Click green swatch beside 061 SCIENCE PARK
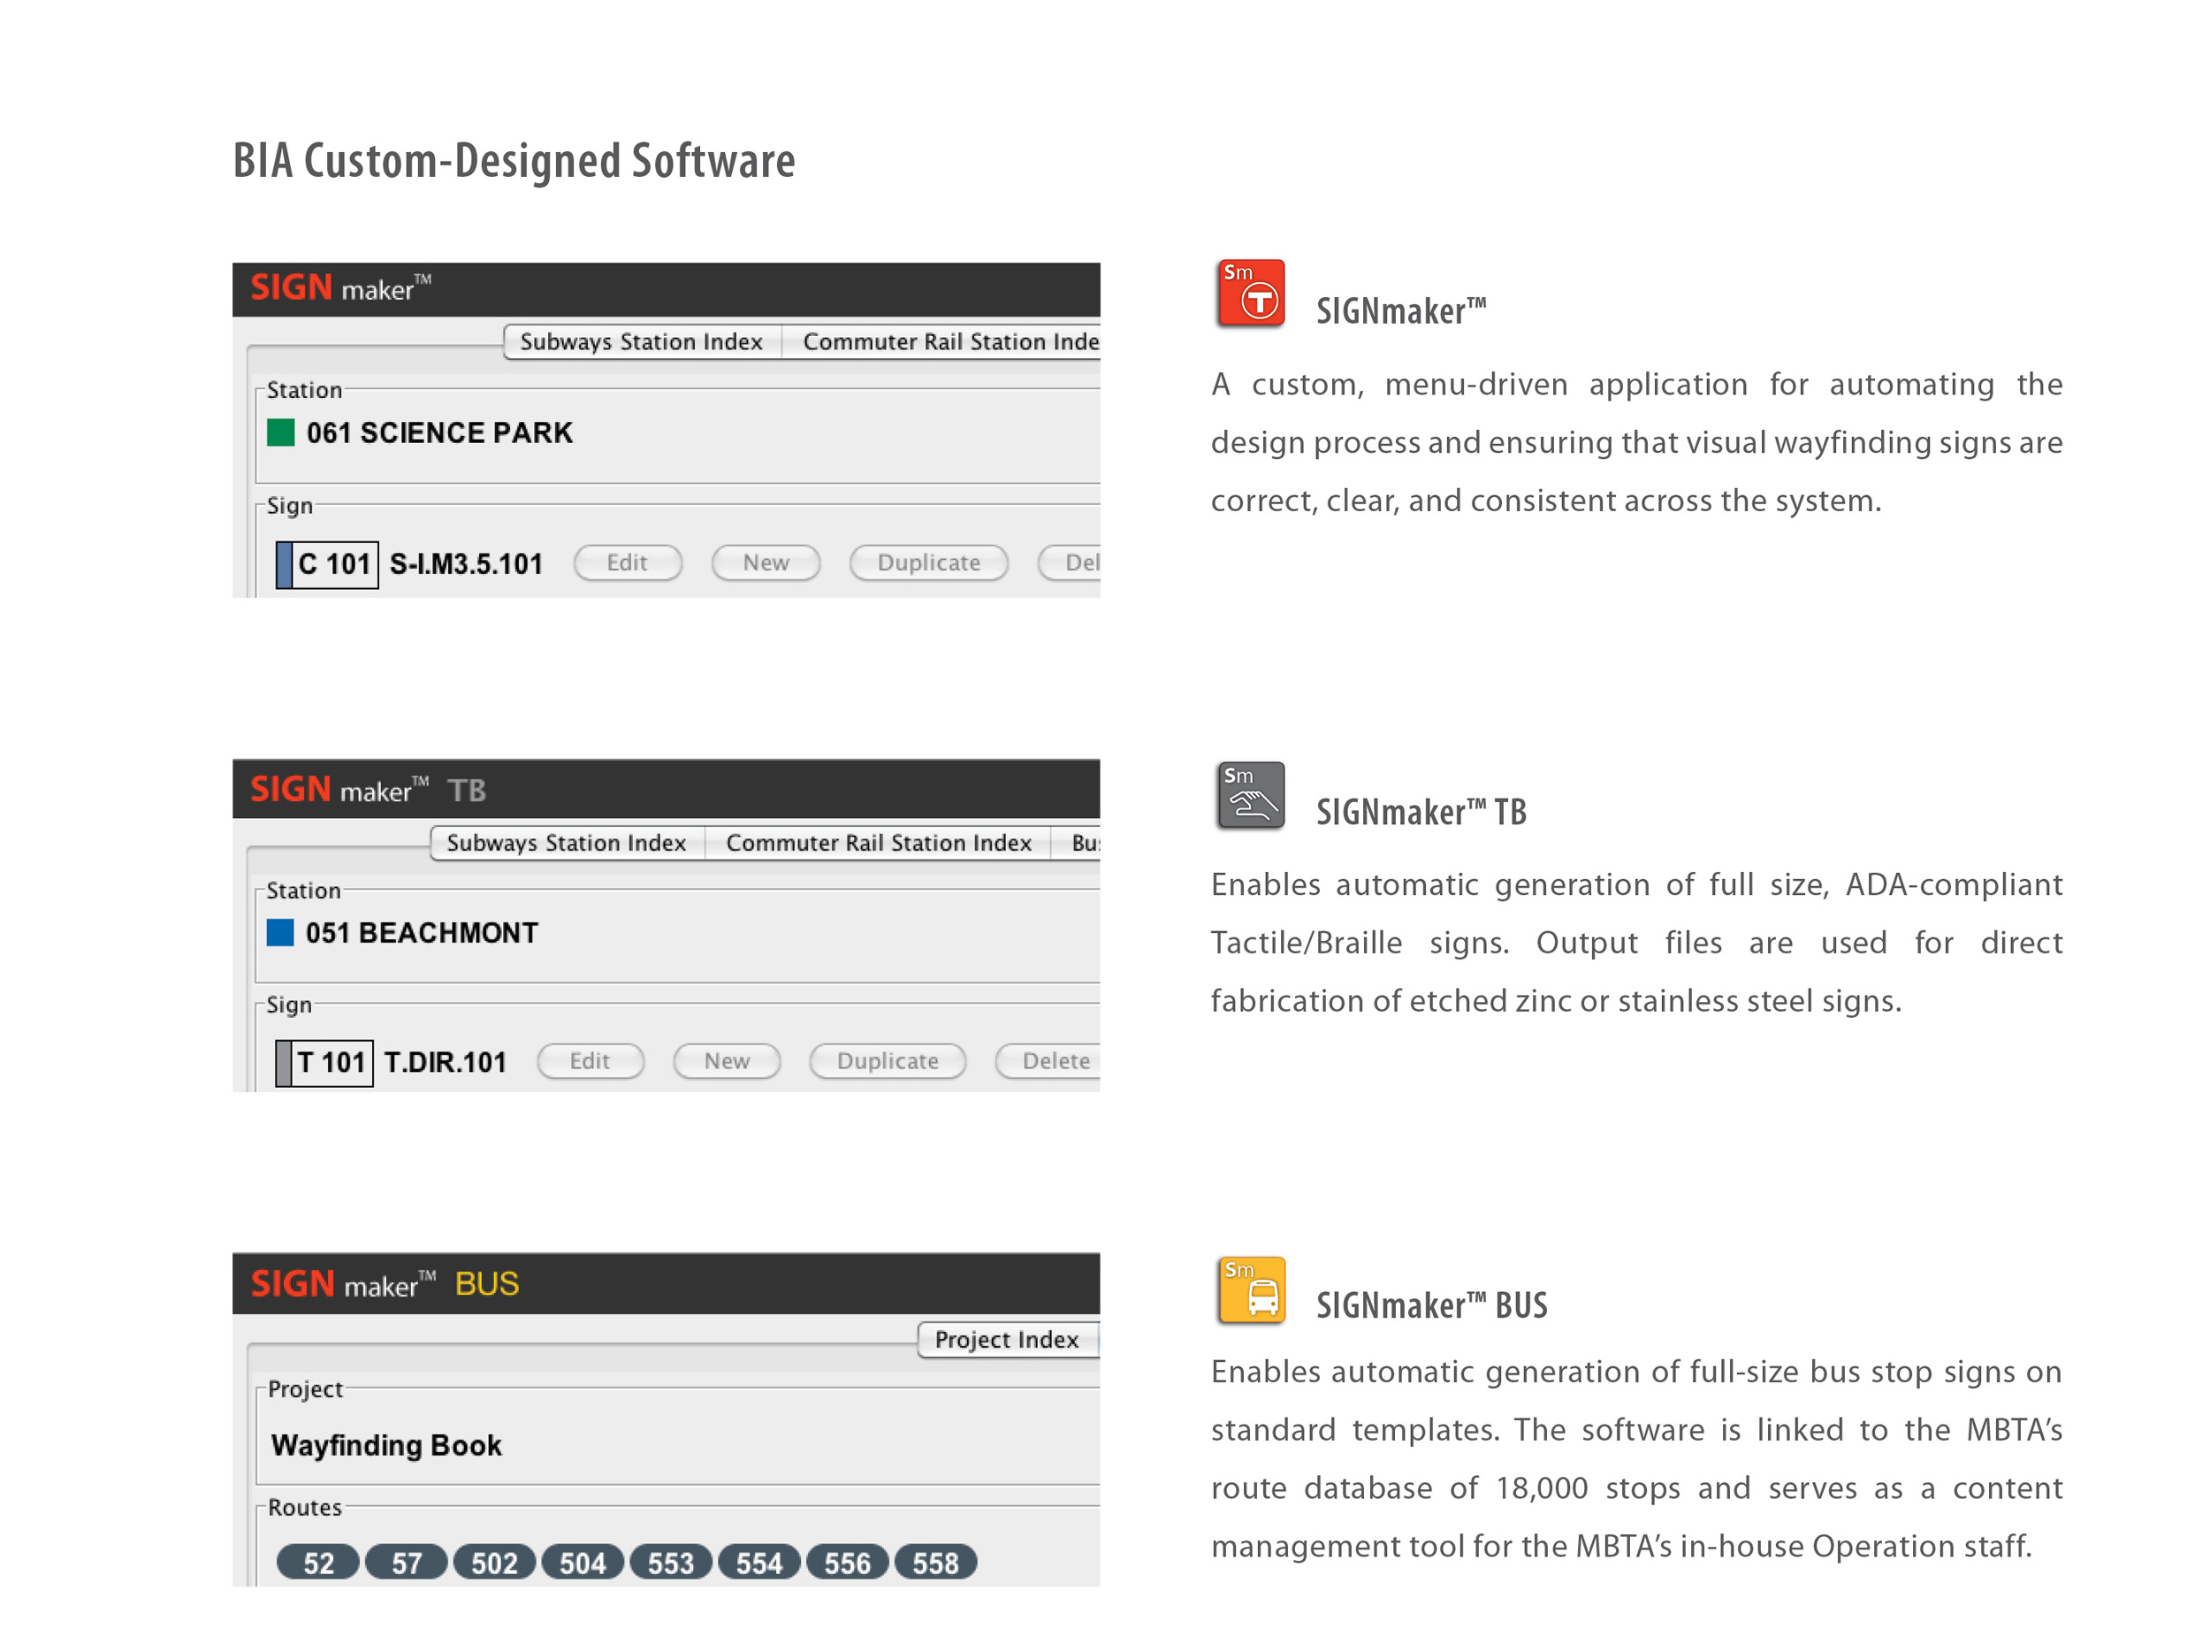This screenshot has height=1629, width=2210. point(281,432)
